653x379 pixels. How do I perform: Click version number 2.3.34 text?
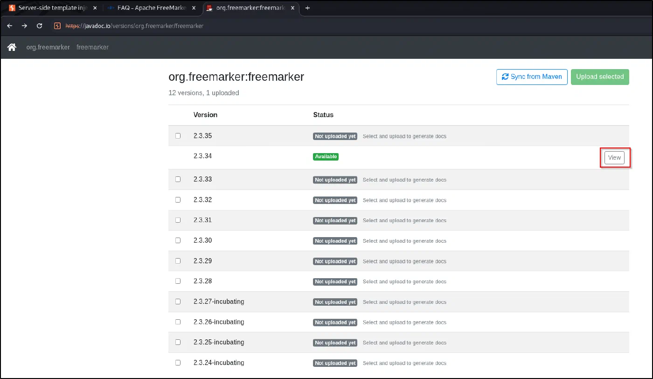202,156
